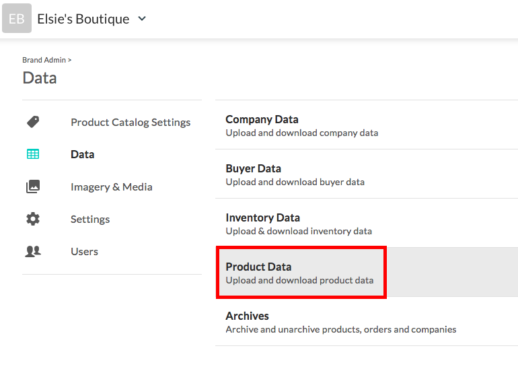Open Company Data
The image size is (518, 373).
(262, 119)
